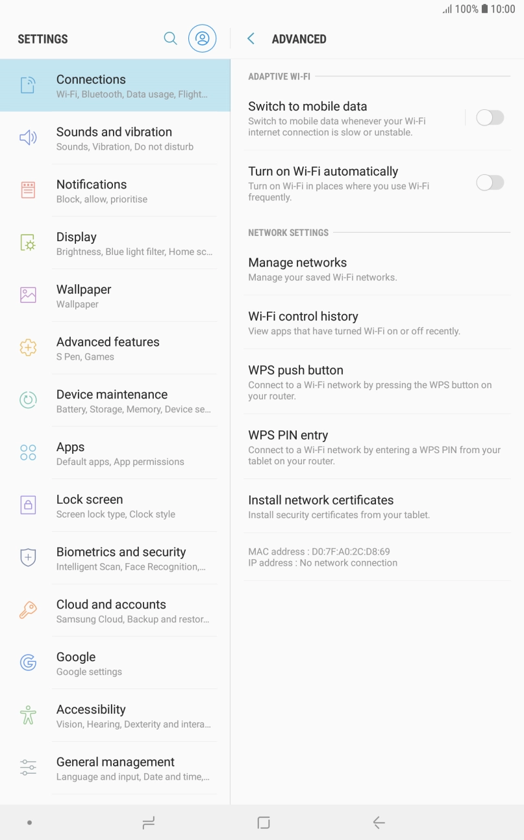The width and height of the screenshot is (524, 840).
Task: Toggle Turn on Wi-Fi automatically switch
Action: pos(490,183)
